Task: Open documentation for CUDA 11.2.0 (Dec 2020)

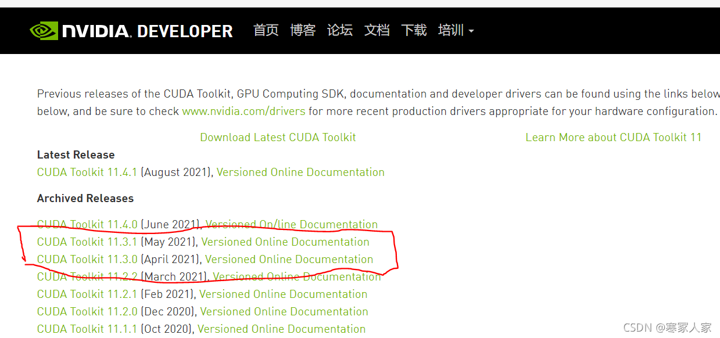Action: pyautogui.click(x=284, y=311)
